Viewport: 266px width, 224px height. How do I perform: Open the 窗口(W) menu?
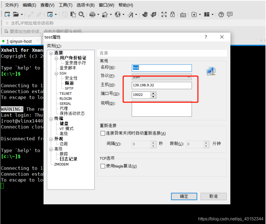click(x=107, y=5)
